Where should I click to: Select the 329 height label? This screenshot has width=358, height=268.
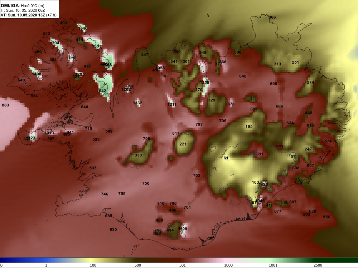tap(212, 100)
